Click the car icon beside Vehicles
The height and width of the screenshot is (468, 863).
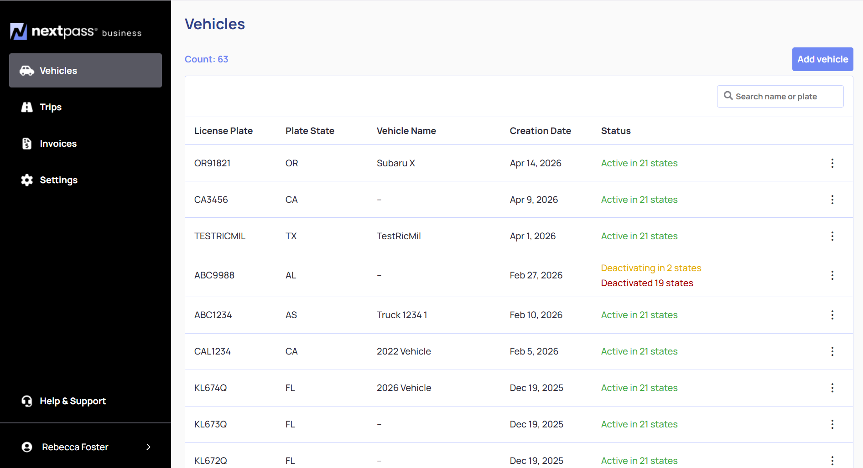coord(27,71)
